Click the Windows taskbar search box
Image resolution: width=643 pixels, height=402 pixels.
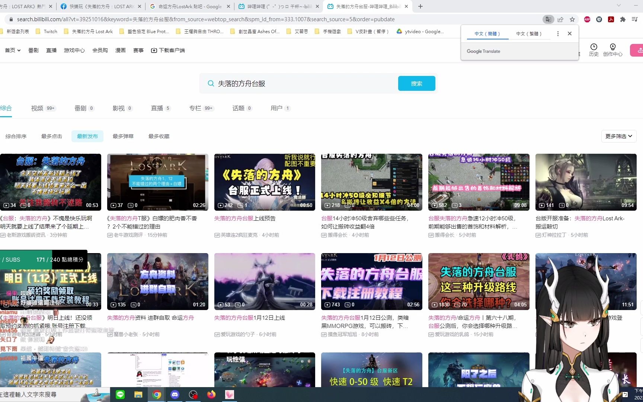(55, 395)
